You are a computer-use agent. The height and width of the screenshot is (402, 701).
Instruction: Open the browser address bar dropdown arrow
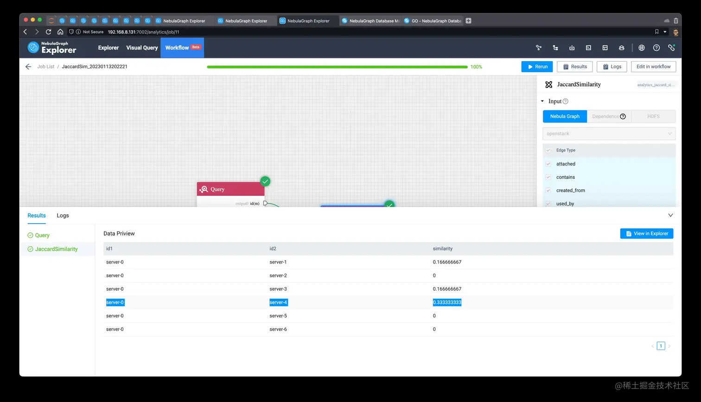tap(665, 32)
